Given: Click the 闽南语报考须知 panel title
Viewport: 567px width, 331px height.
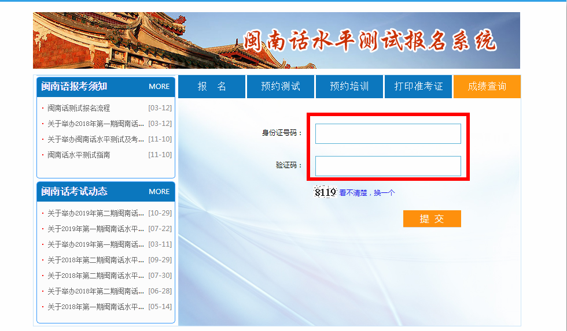Looking at the screenshot, I should click(74, 87).
